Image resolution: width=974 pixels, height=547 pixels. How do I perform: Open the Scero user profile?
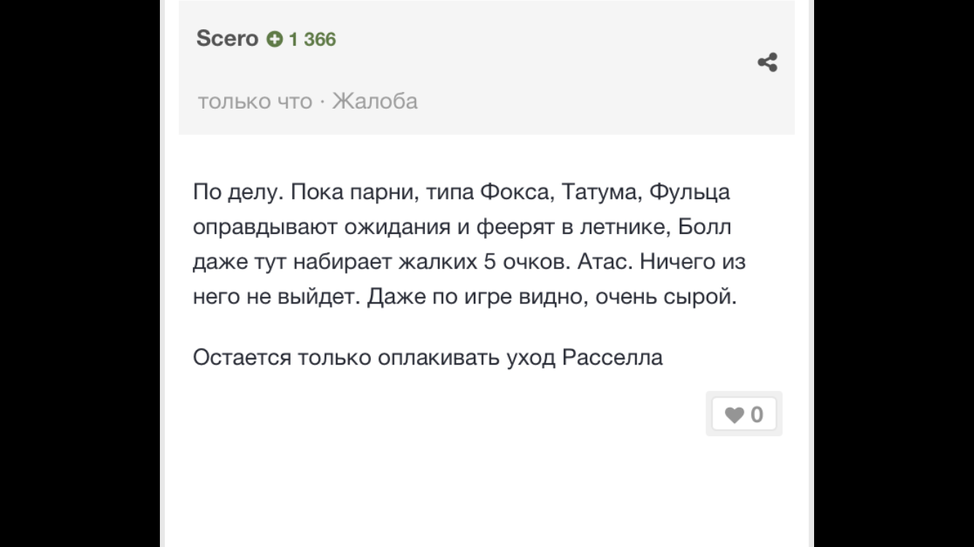(x=227, y=39)
